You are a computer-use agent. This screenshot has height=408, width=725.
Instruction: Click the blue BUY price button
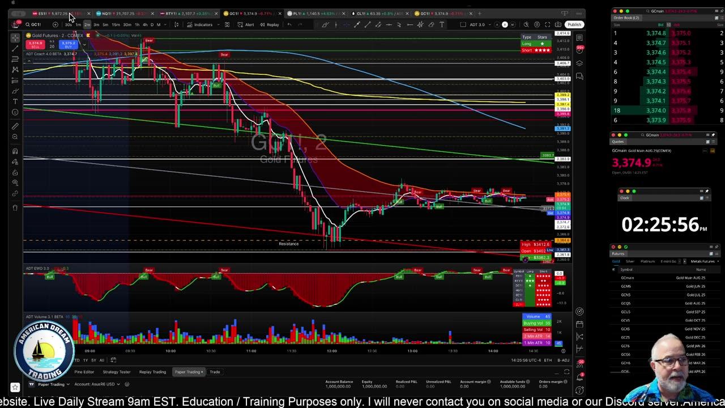click(x=69, y=45)
